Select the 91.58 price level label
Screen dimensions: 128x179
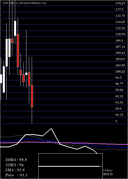(x=120, y=103)
